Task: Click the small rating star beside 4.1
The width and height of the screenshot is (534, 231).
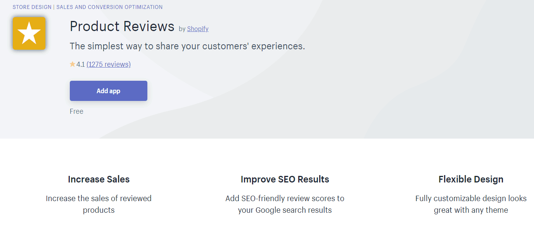Action: tap(73, 64)
